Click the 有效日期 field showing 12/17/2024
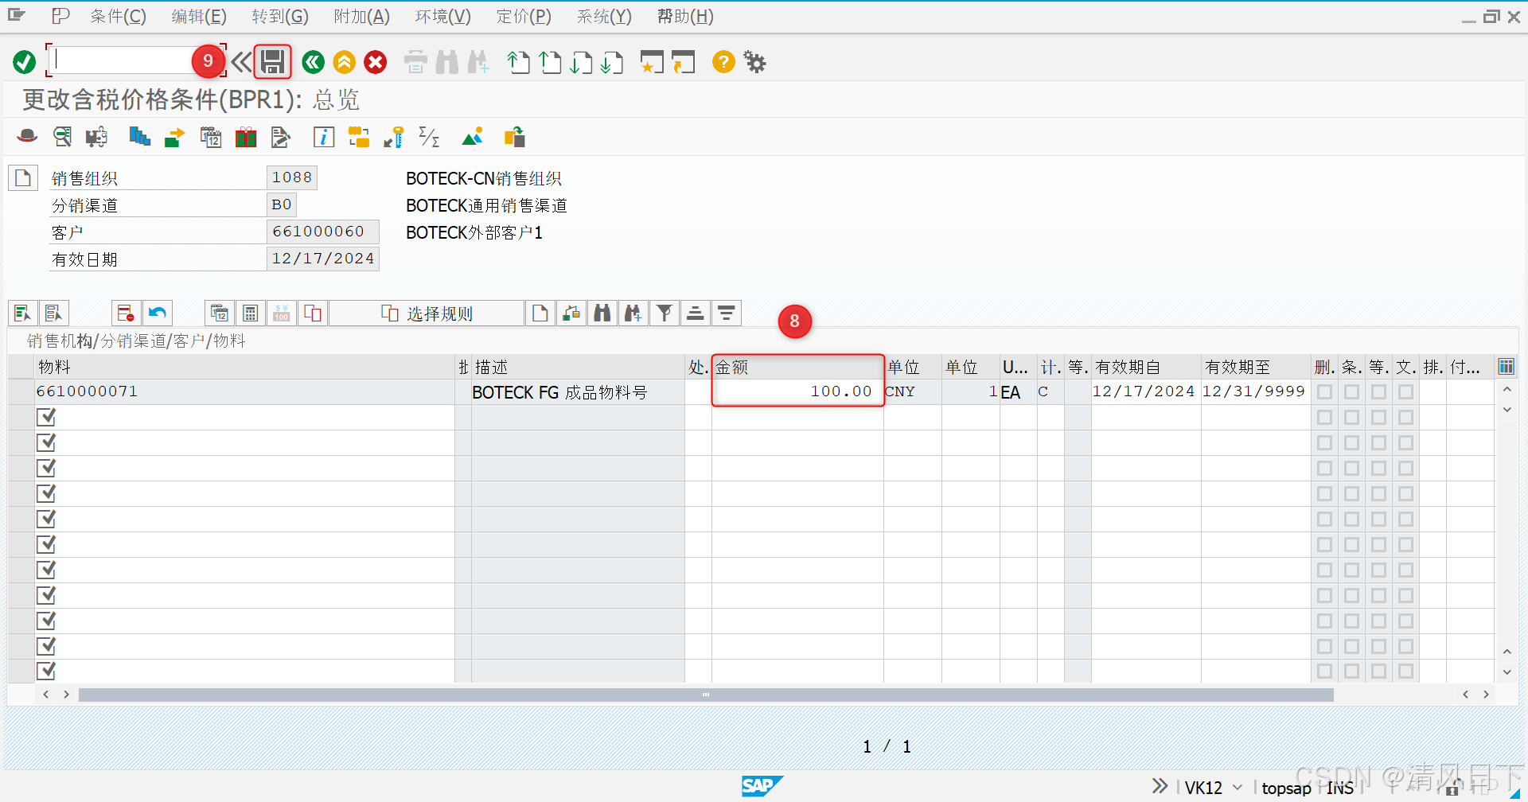1528x802 pixels. click(322, 259)
